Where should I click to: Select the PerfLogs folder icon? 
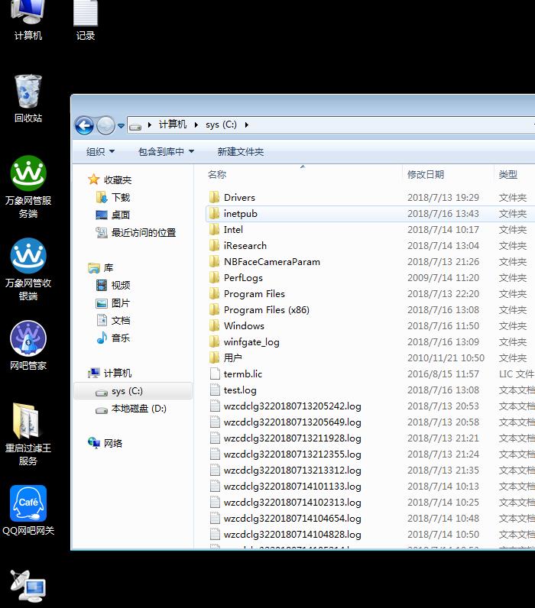click(214, 277)
